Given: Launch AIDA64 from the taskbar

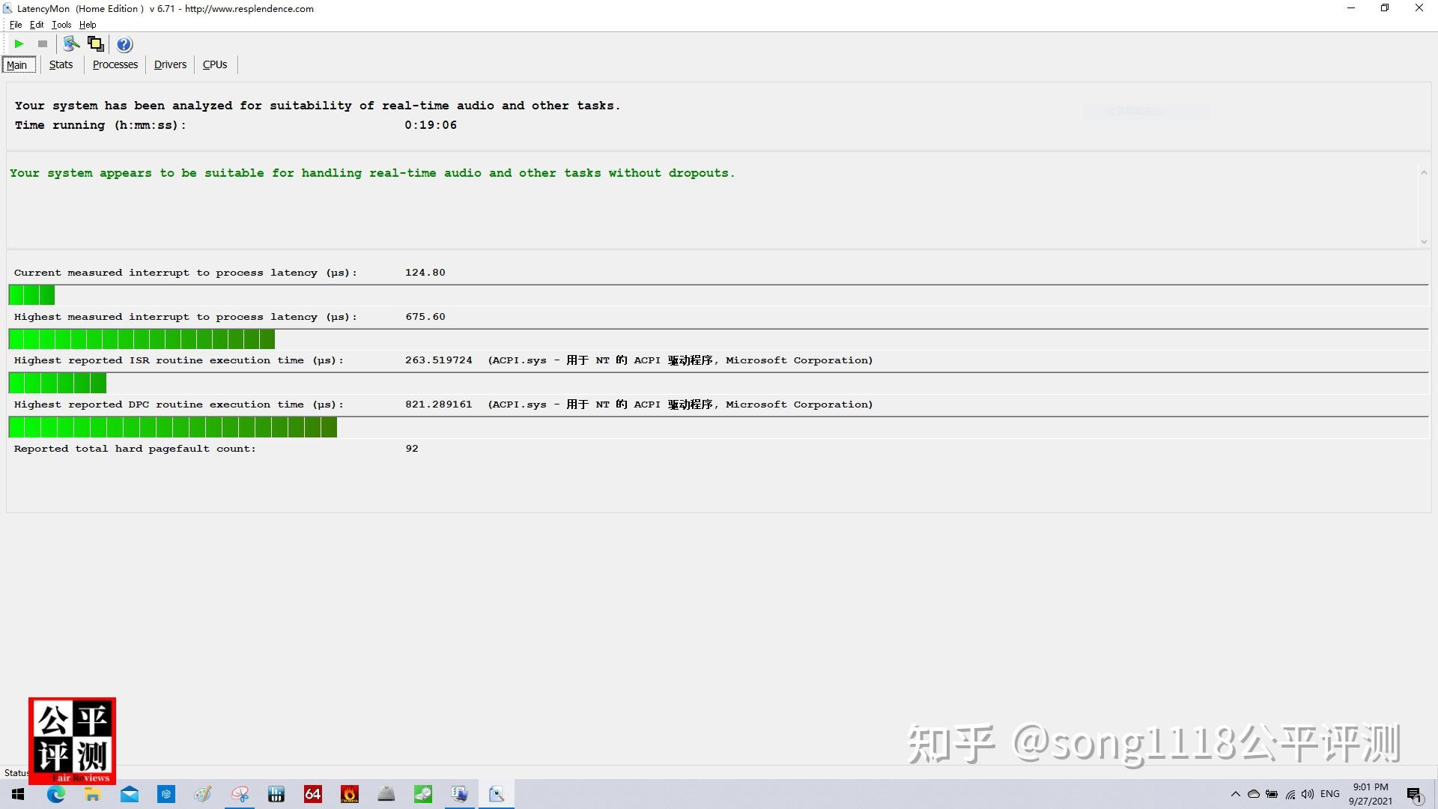Looking at the screenshot, I should (x=312, y=793).
